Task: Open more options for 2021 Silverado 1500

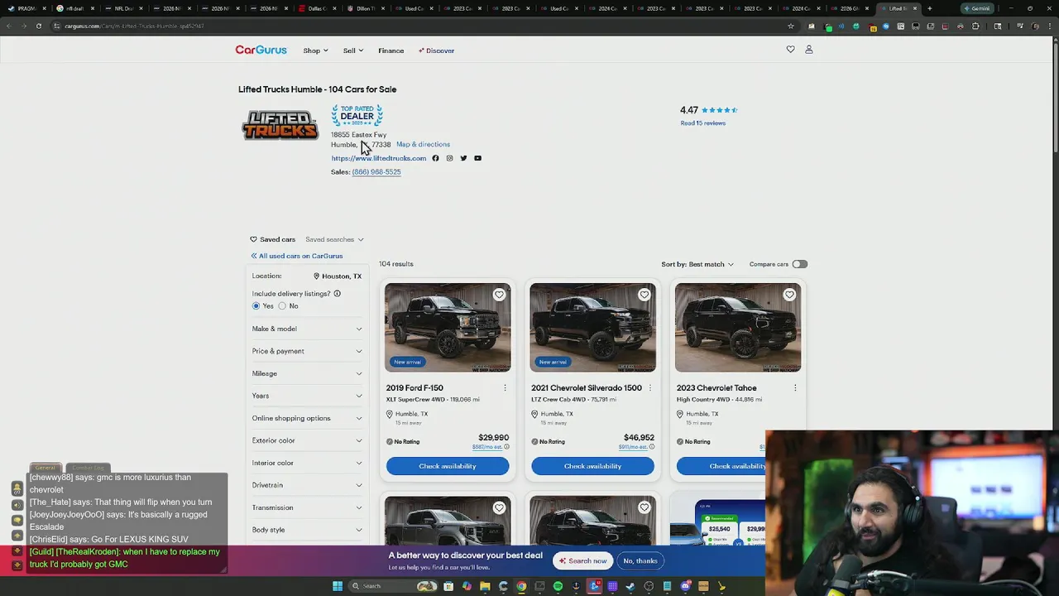Action: (x=649, y=387)
